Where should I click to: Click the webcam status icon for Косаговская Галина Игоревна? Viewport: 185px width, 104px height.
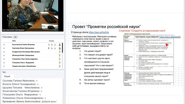pos(52,44)
